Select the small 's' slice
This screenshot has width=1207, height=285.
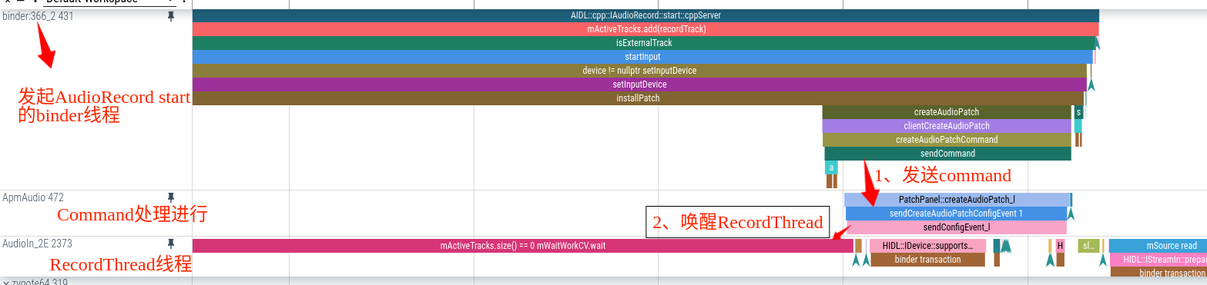pos(1078,112)
